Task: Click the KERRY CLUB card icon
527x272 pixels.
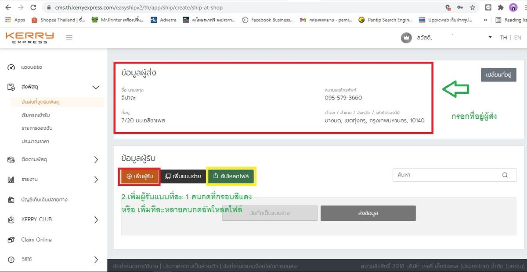Action: point(11,220)
